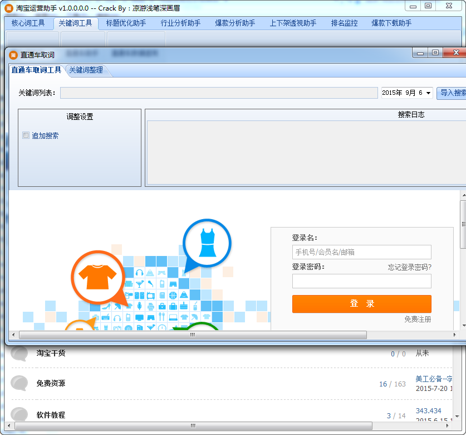This screenshot has width=466, height=435.
Task: Click the 关键词列表 input field
Action: pos(219,93)
